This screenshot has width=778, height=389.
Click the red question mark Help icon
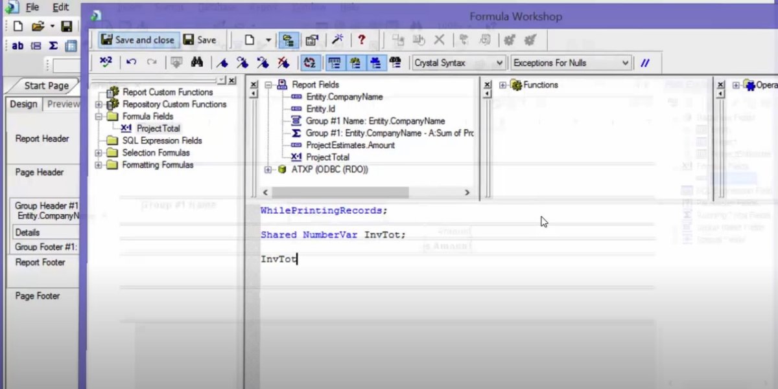(361, 40)
